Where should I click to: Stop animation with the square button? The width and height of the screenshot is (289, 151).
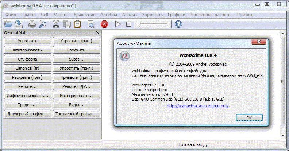128,24
